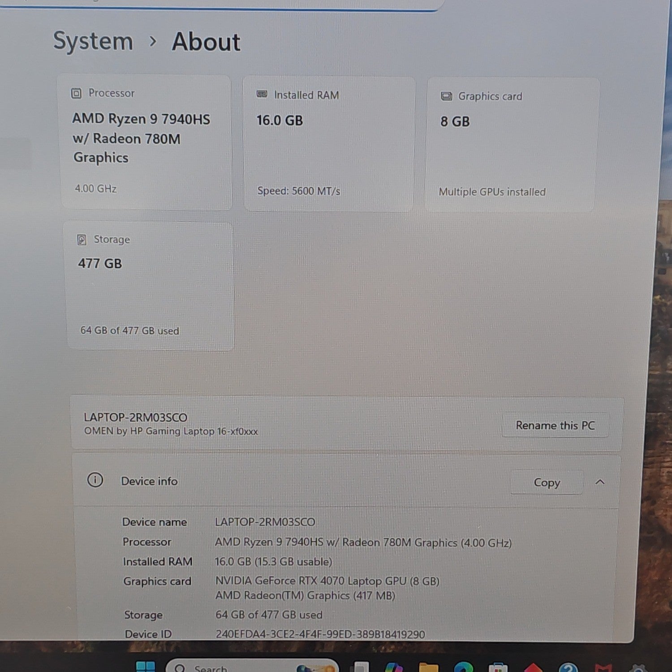Click "477 GB" in the Storage card

coord(100,263)
